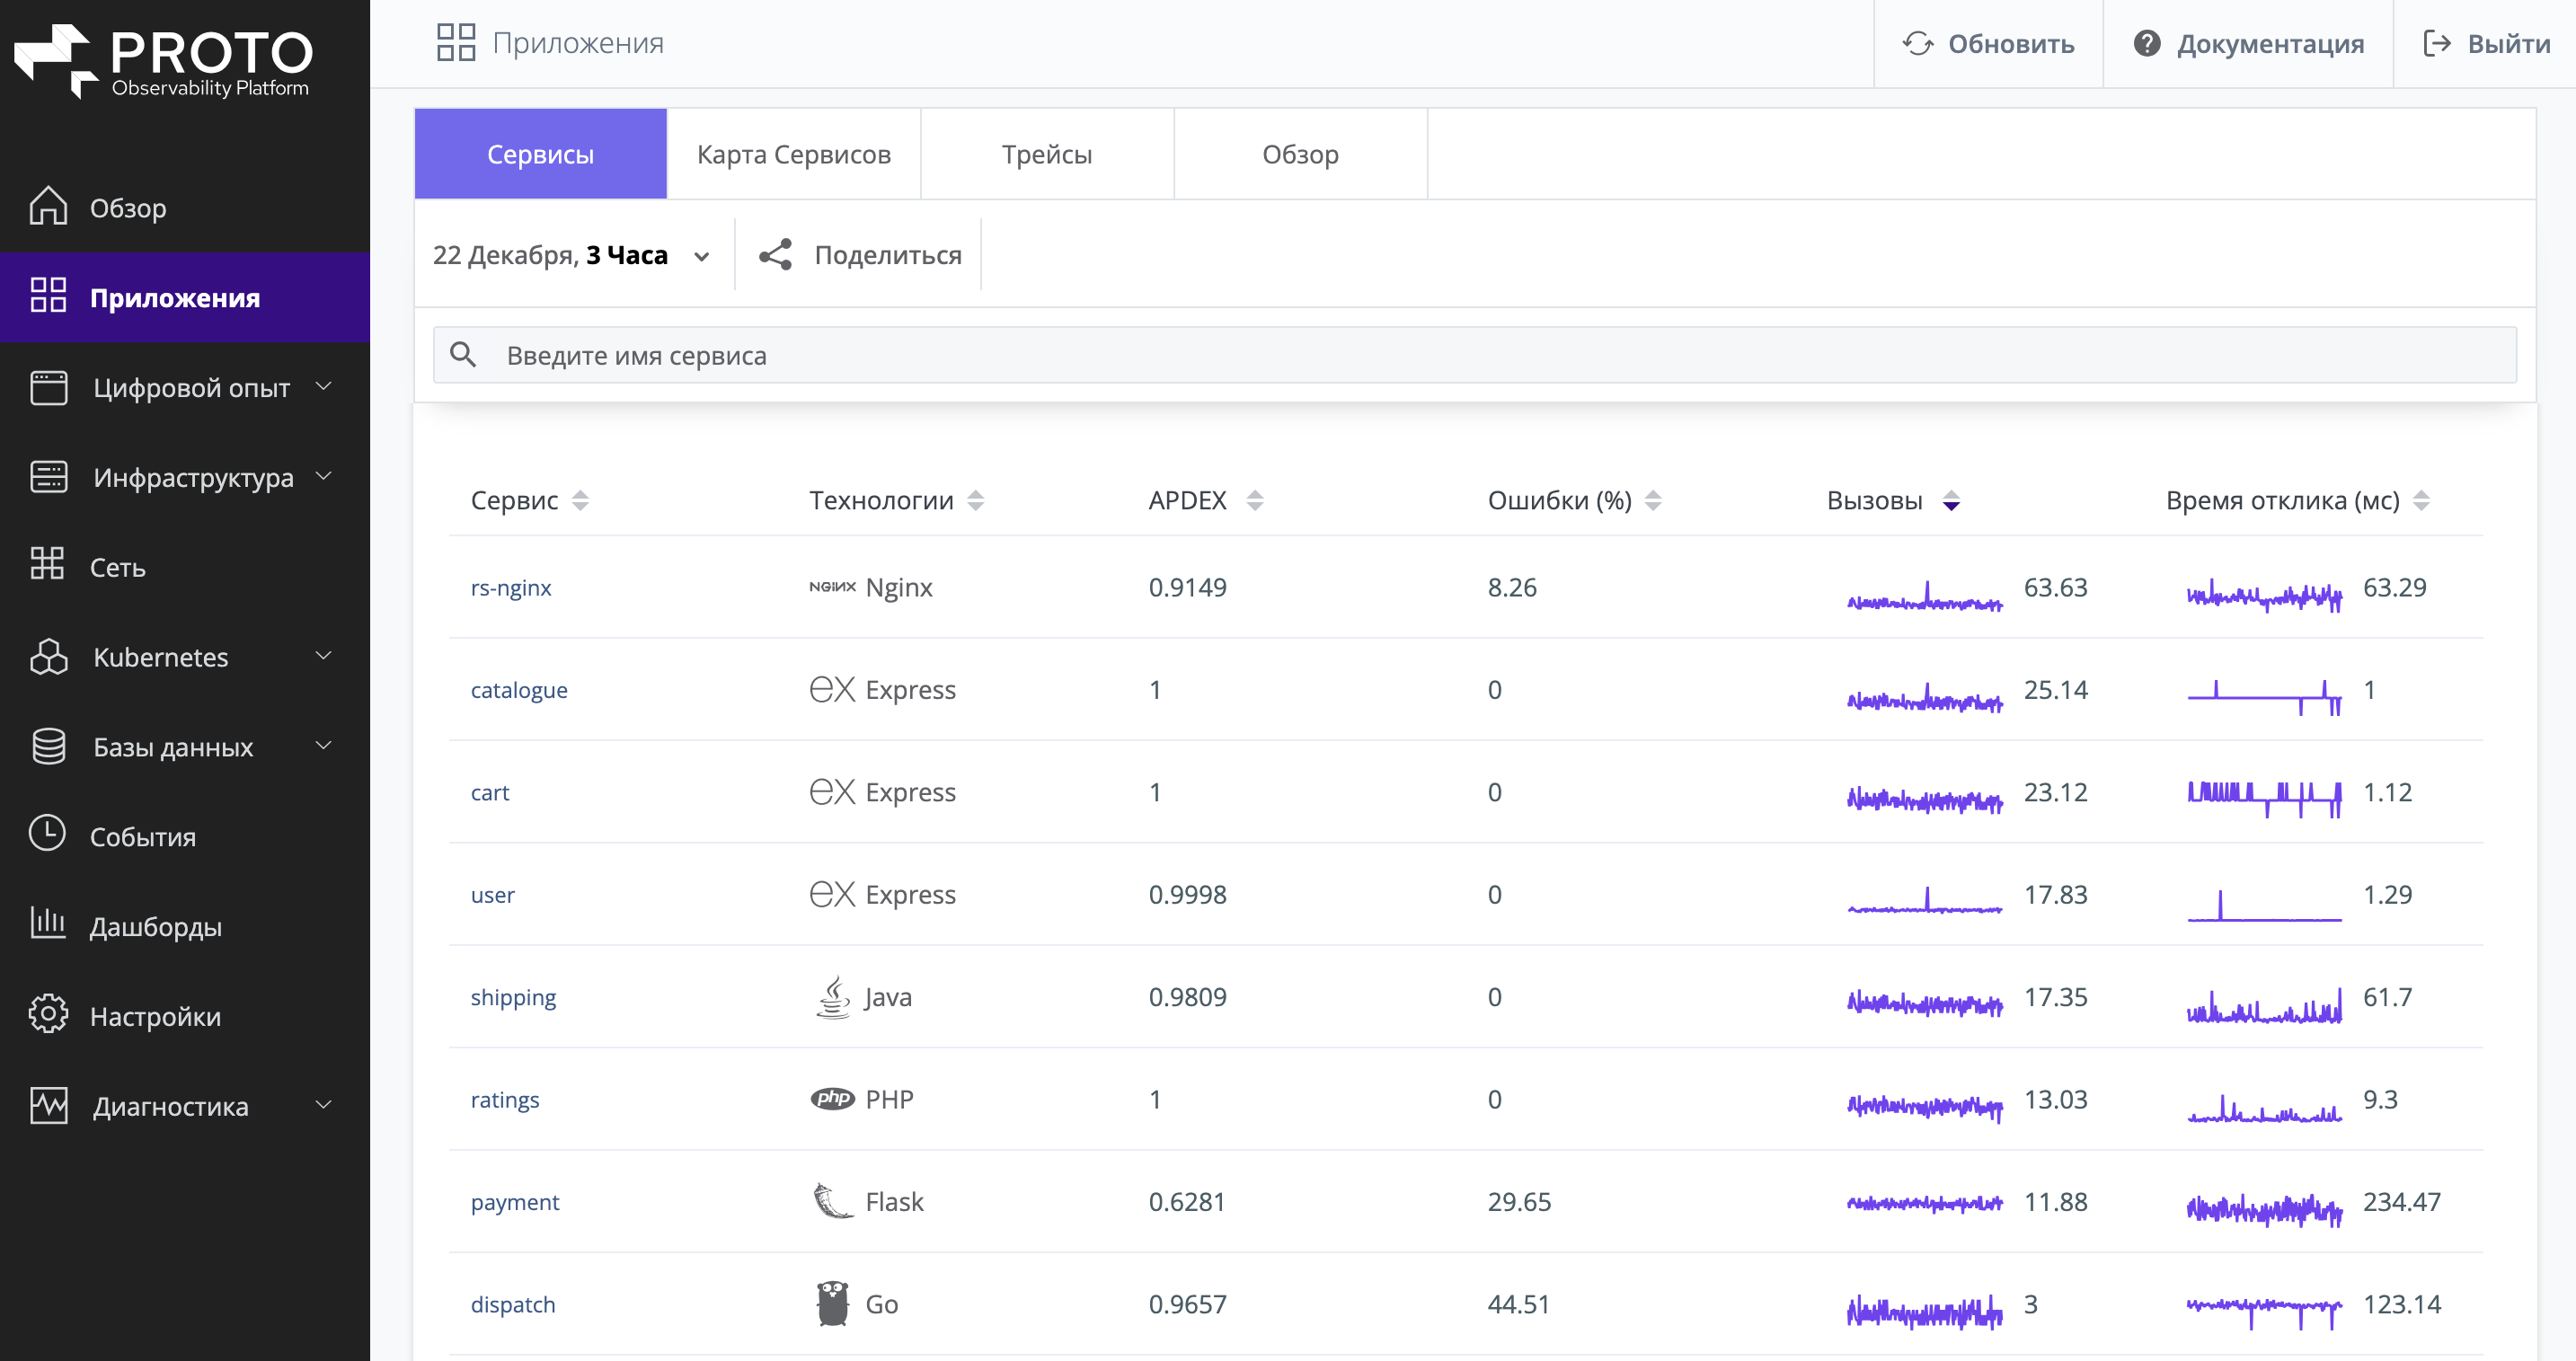Click the Сеть network icon
This screenshot has height=1361, width=2576.
48,566
